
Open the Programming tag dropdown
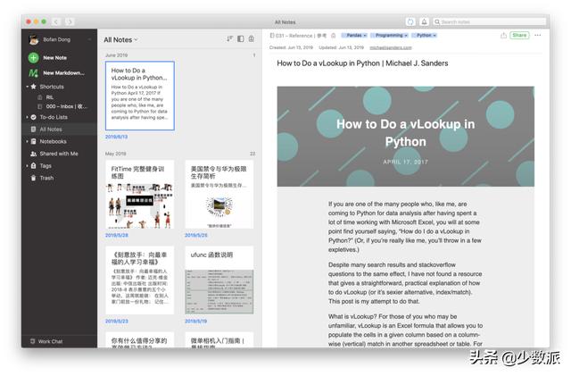pos(389,36)
